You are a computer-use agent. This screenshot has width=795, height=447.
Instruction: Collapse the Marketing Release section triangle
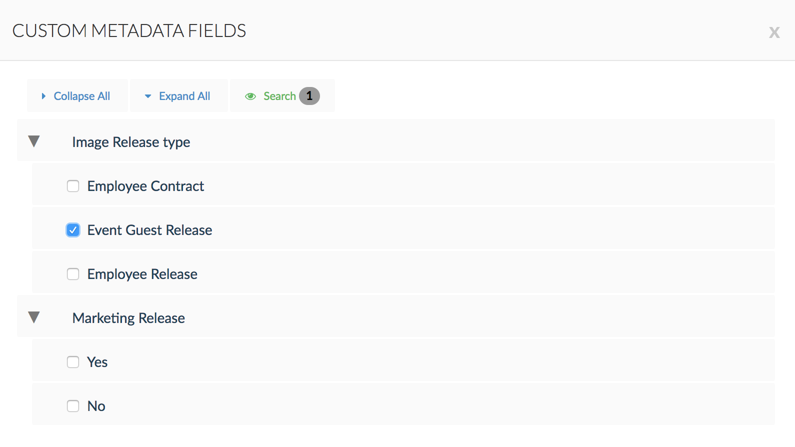34,317
